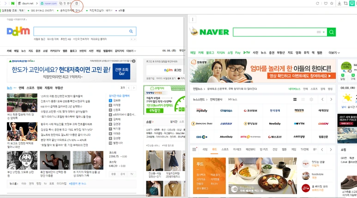Image resolution: width=357 pixels, height=198 pixels.
Task: Go forward with the browser forward arrow
Action: coord(6,3)
